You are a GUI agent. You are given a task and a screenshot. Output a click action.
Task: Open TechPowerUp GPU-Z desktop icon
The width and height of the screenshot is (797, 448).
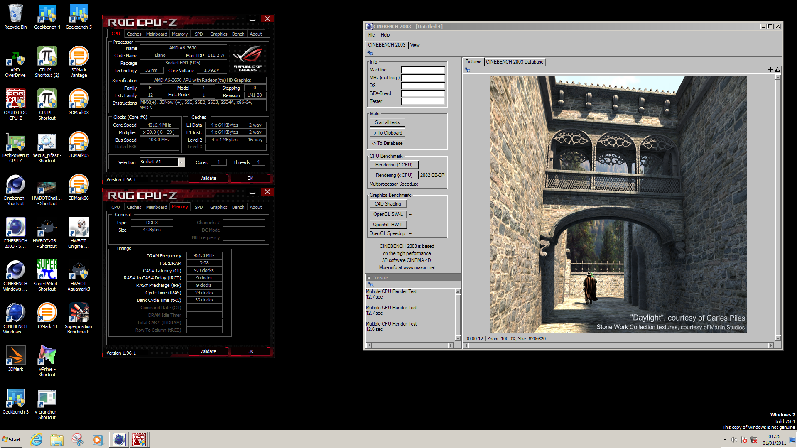tap(15, 148)
